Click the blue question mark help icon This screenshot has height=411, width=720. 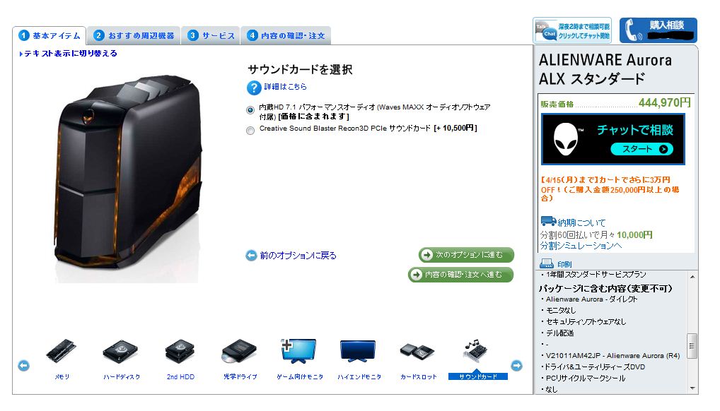(254, 87)
